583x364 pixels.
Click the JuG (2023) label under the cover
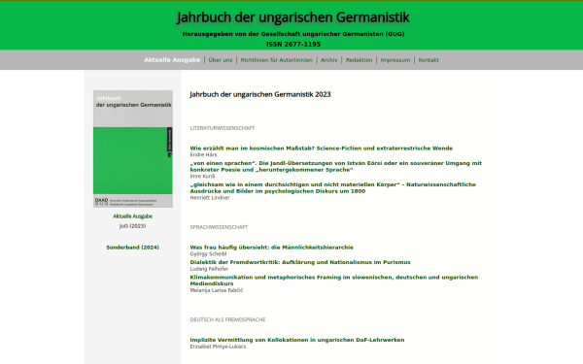click(133, 226)
